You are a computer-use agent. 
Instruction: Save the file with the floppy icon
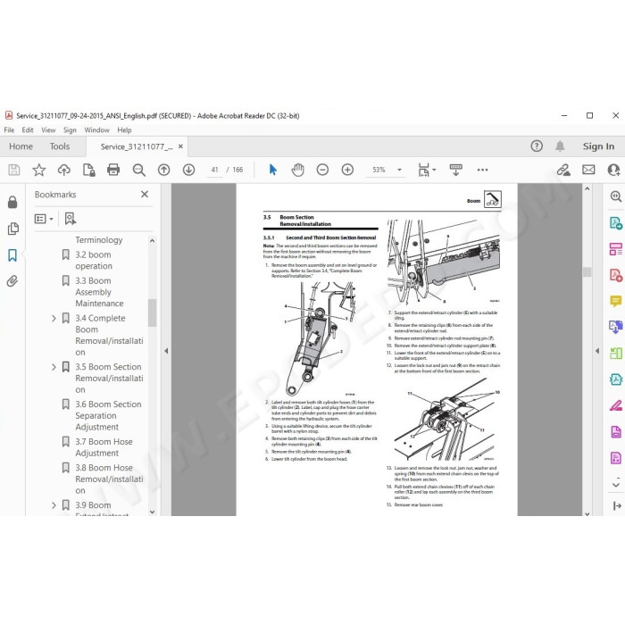tap(14, 170)
